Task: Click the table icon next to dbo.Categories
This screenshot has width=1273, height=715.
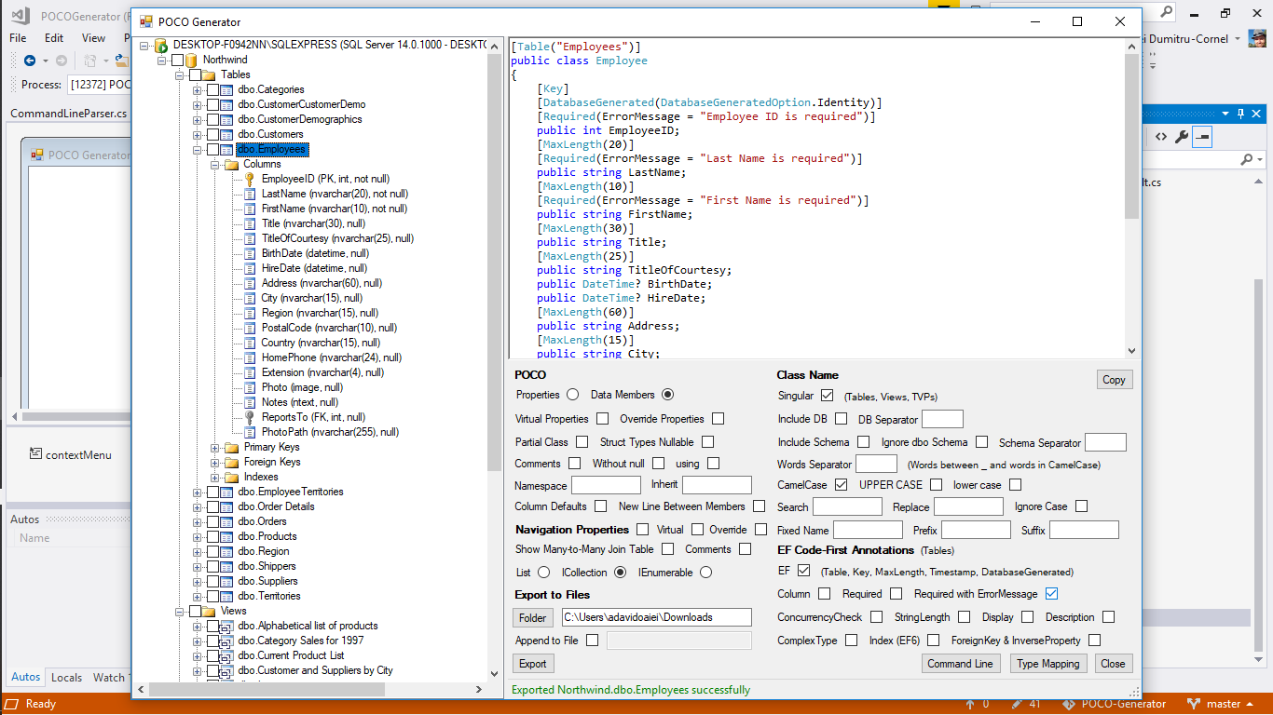Action: (226, 89)
